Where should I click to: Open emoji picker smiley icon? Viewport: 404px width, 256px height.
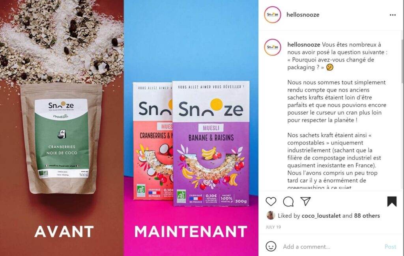[x=271, y=246]
